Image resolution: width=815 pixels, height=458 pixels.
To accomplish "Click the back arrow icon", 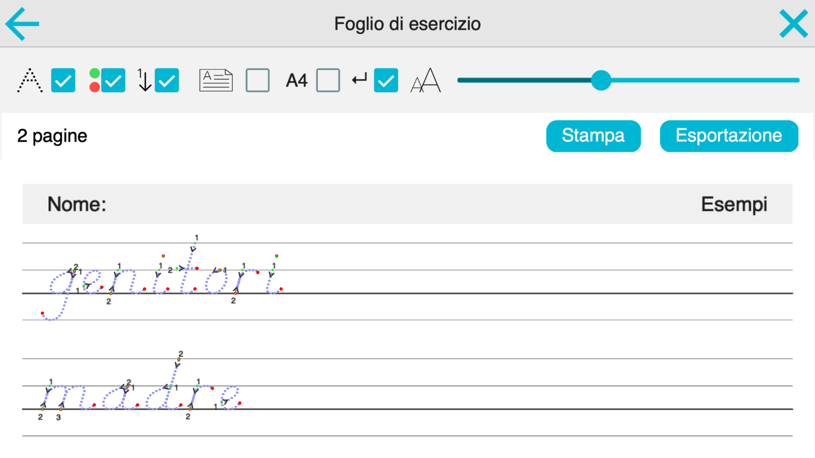I will (22, 24).
